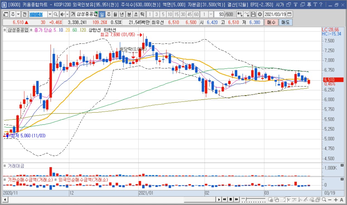Select the 년 yearly period tab
Viewport: 347px width, 205px height.
[122, 14]
